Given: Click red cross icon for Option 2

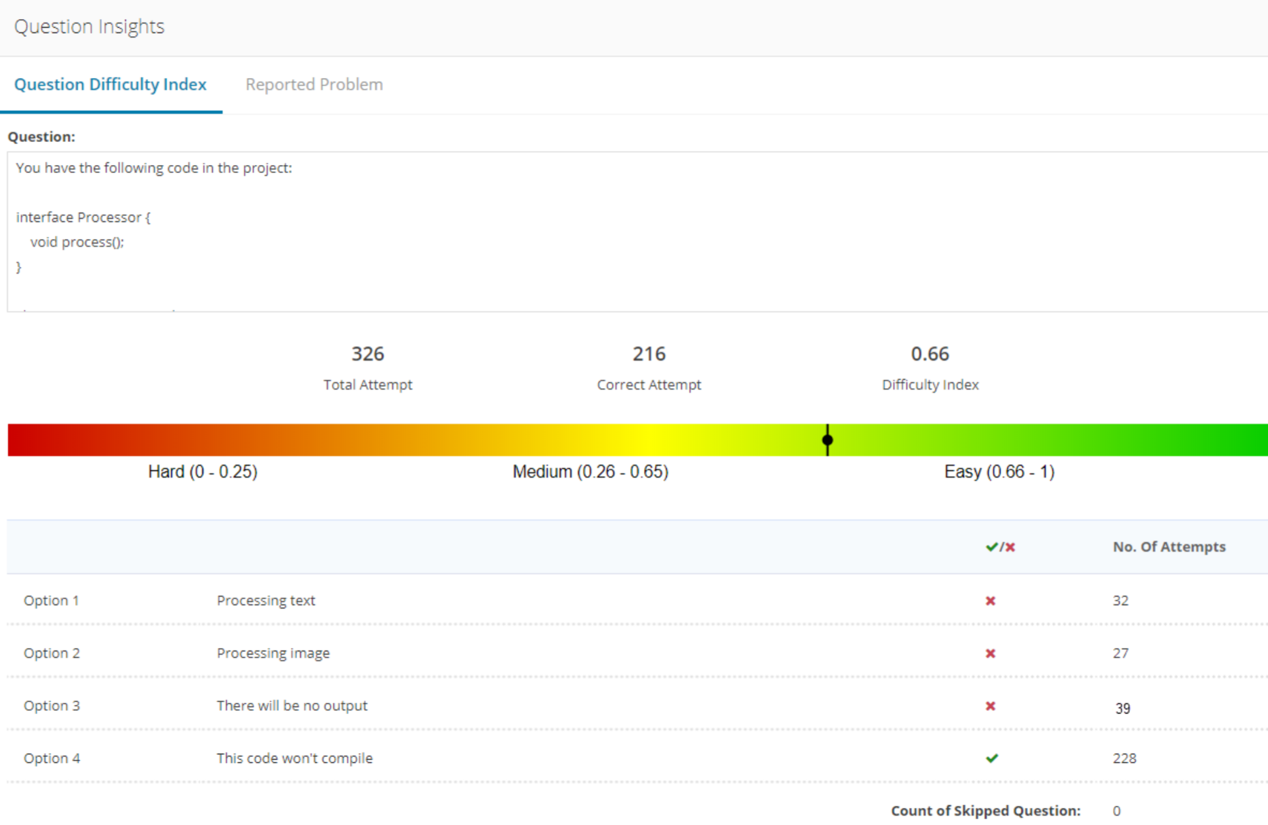Looking at the screenshot, I should point(990,653).
